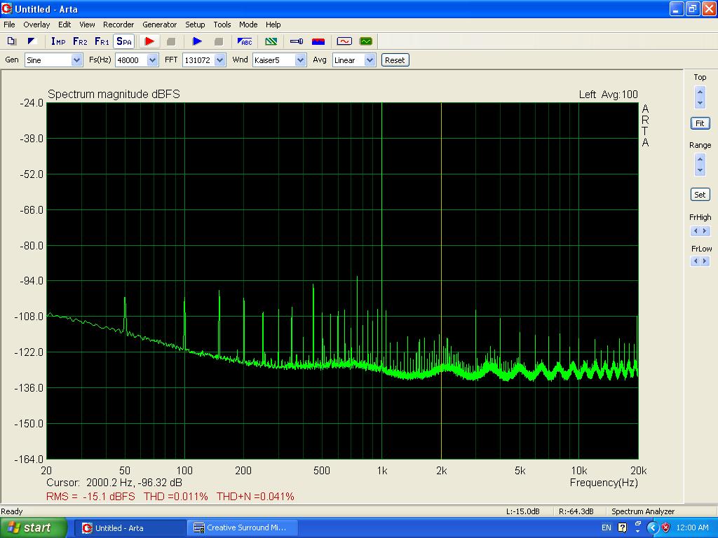Click the R:-64.3dB status bar level
The height and width of the screenshot is (538, 718).
(x=576, y=511)
